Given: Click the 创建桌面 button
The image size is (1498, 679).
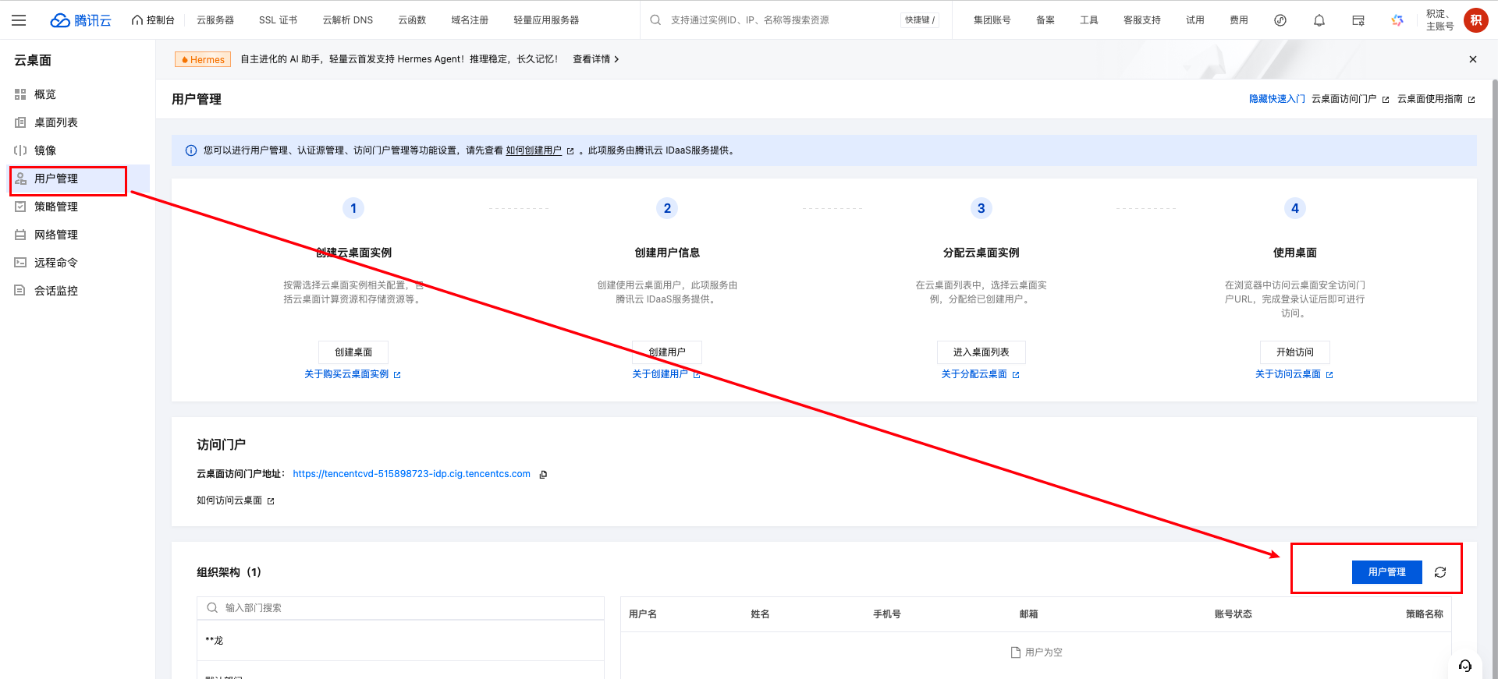Looking at the screenshot, I should (353, 352).
